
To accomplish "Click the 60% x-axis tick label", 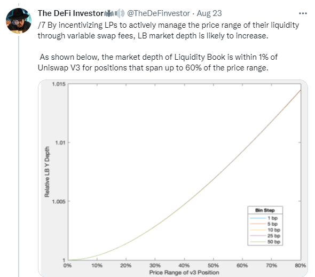I will tap(242, 266).
